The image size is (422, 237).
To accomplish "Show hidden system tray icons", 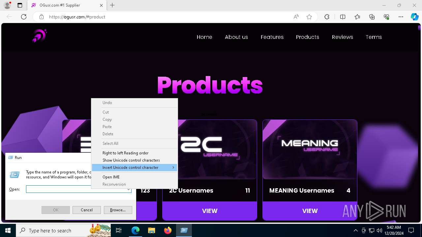I will coord(355,230).
